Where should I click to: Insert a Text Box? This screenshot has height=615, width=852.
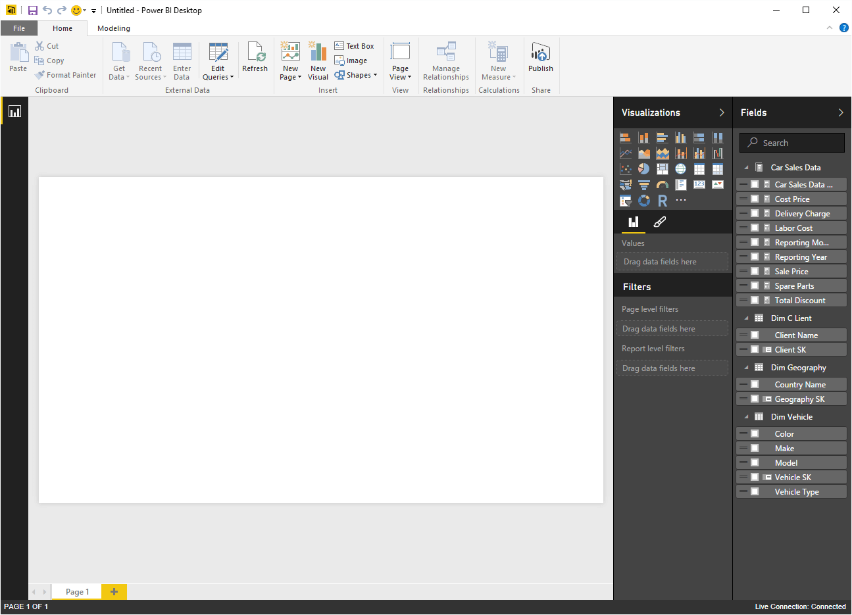(354, 46)
